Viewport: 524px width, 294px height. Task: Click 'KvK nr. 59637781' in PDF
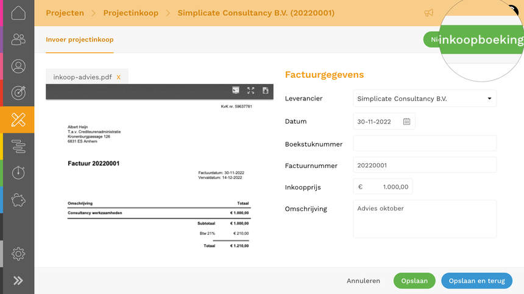236,107
